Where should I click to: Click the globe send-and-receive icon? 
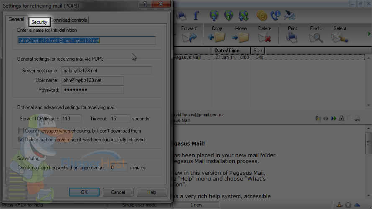244,15
